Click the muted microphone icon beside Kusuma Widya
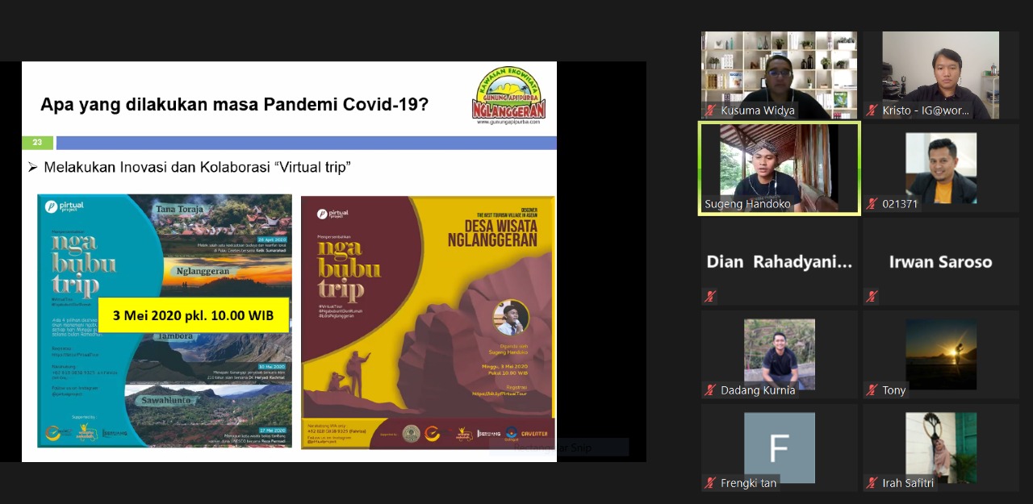1033x504 pixels. click(x=709, y=111)
